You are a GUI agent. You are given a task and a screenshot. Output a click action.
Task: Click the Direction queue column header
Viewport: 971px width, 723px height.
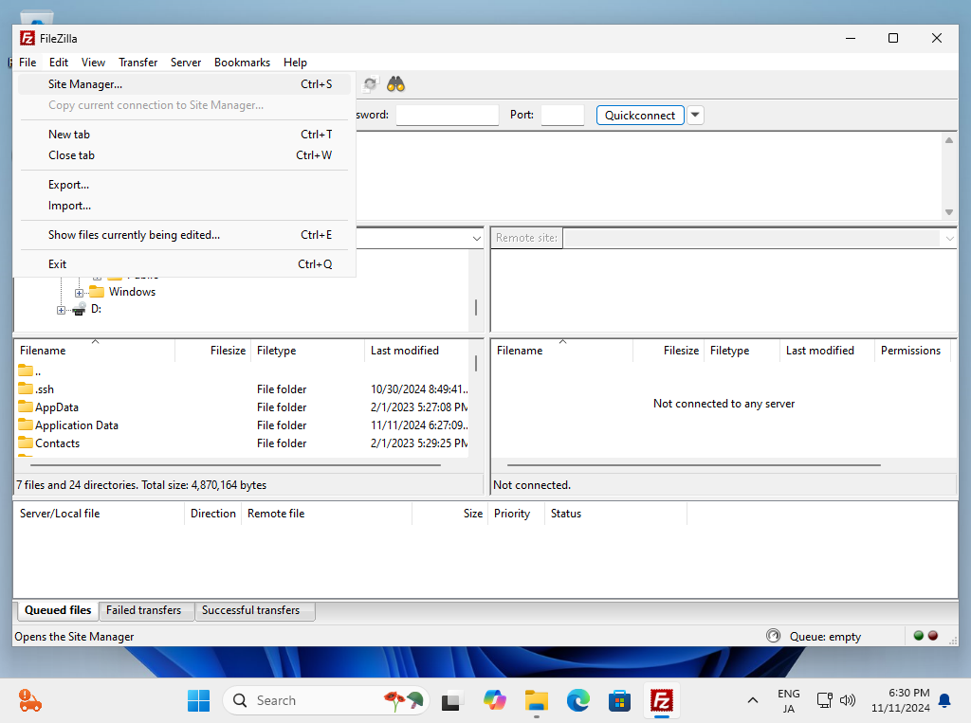[213, 514]
